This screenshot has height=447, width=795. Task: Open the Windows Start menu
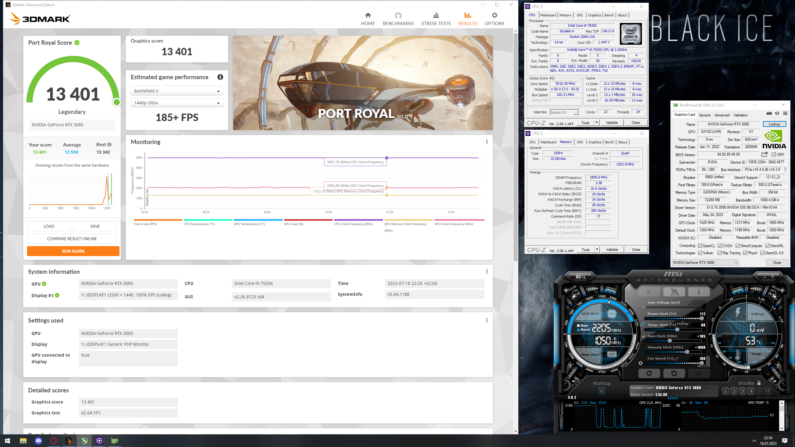coord(7,441)
